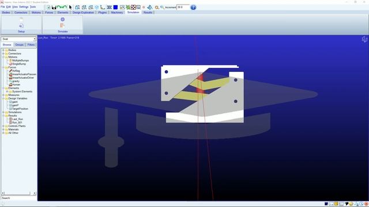The width and height of the screenshot is (369, 207).
Task: Click the interactive simulation gear icon
Action: pos(63,19)
